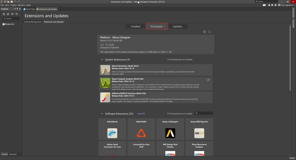Click the Ansys EDB Exporter icon
The image size is (296, 160).
click(x=199, y=133)
